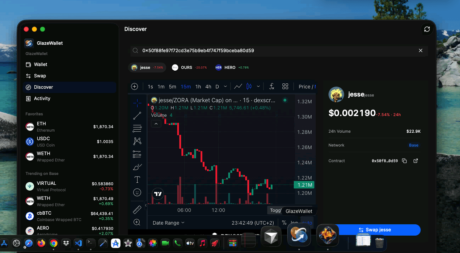Open AERO trending token row

[69, 231]
